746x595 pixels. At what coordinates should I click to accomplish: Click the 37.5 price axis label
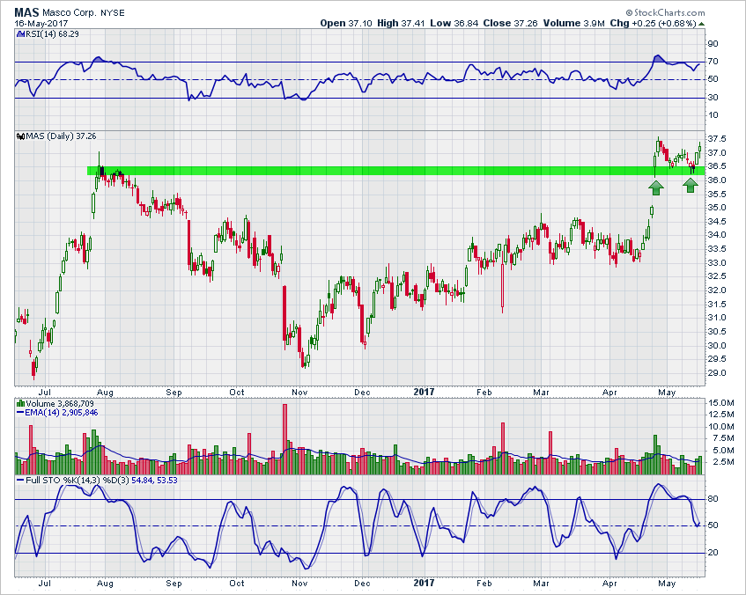[717, 139]
